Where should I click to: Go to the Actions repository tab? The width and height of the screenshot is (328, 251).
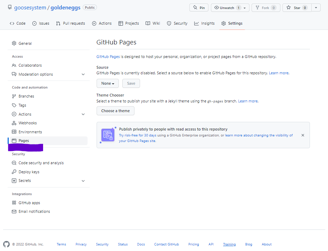(x=102, y=23)
